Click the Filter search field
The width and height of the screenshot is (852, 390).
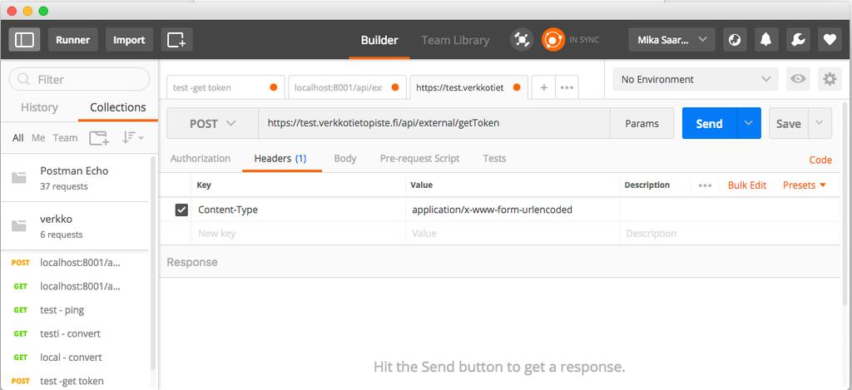coord(79,79)
